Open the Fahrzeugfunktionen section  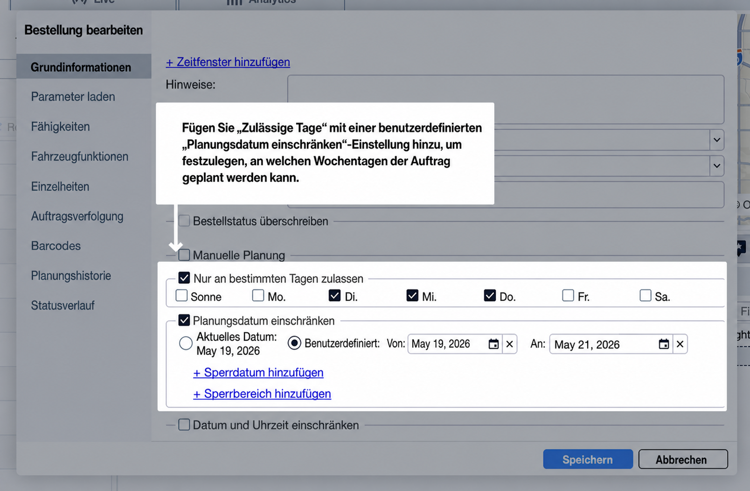coord(80,156)
